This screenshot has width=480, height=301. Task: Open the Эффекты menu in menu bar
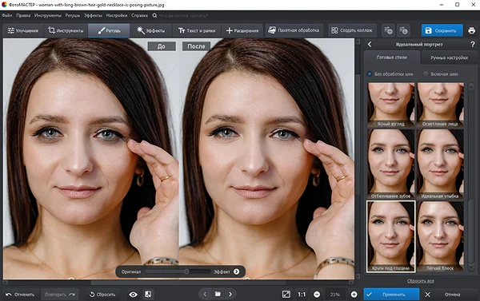click(x=93, y=15)
